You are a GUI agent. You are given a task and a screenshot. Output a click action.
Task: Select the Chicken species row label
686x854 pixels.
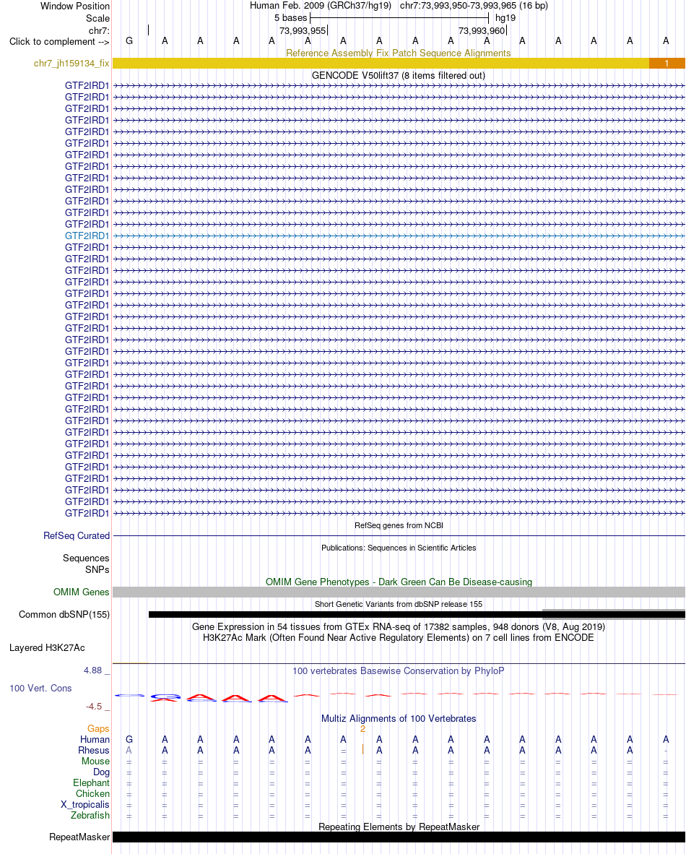[92, 794]
